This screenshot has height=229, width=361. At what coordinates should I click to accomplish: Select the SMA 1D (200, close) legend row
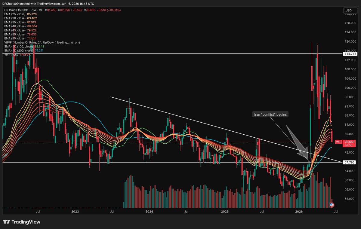tap(24, 51)
